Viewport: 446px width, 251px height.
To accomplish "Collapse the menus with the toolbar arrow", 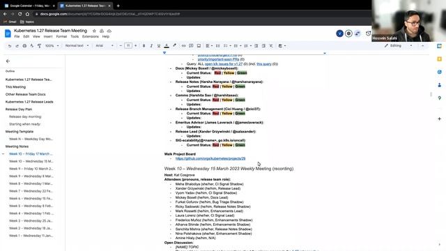I will pyautogui.click(x=423, y=46).
